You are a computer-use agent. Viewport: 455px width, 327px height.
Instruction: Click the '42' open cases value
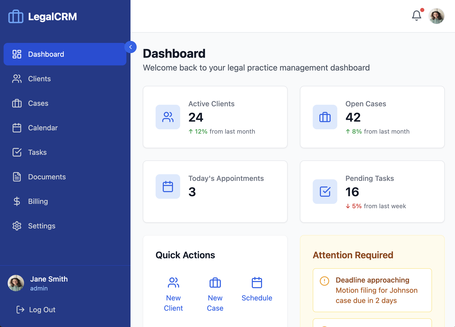pyautogui.click(x=353, y=117)
